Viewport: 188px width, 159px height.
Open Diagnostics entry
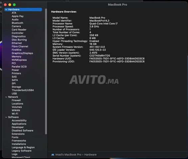[19, 36]
